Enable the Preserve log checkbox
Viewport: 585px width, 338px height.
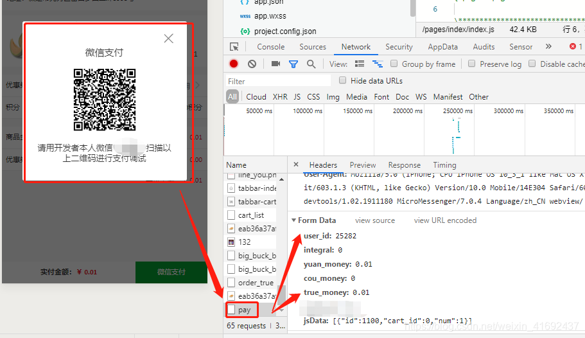point(471,64)
